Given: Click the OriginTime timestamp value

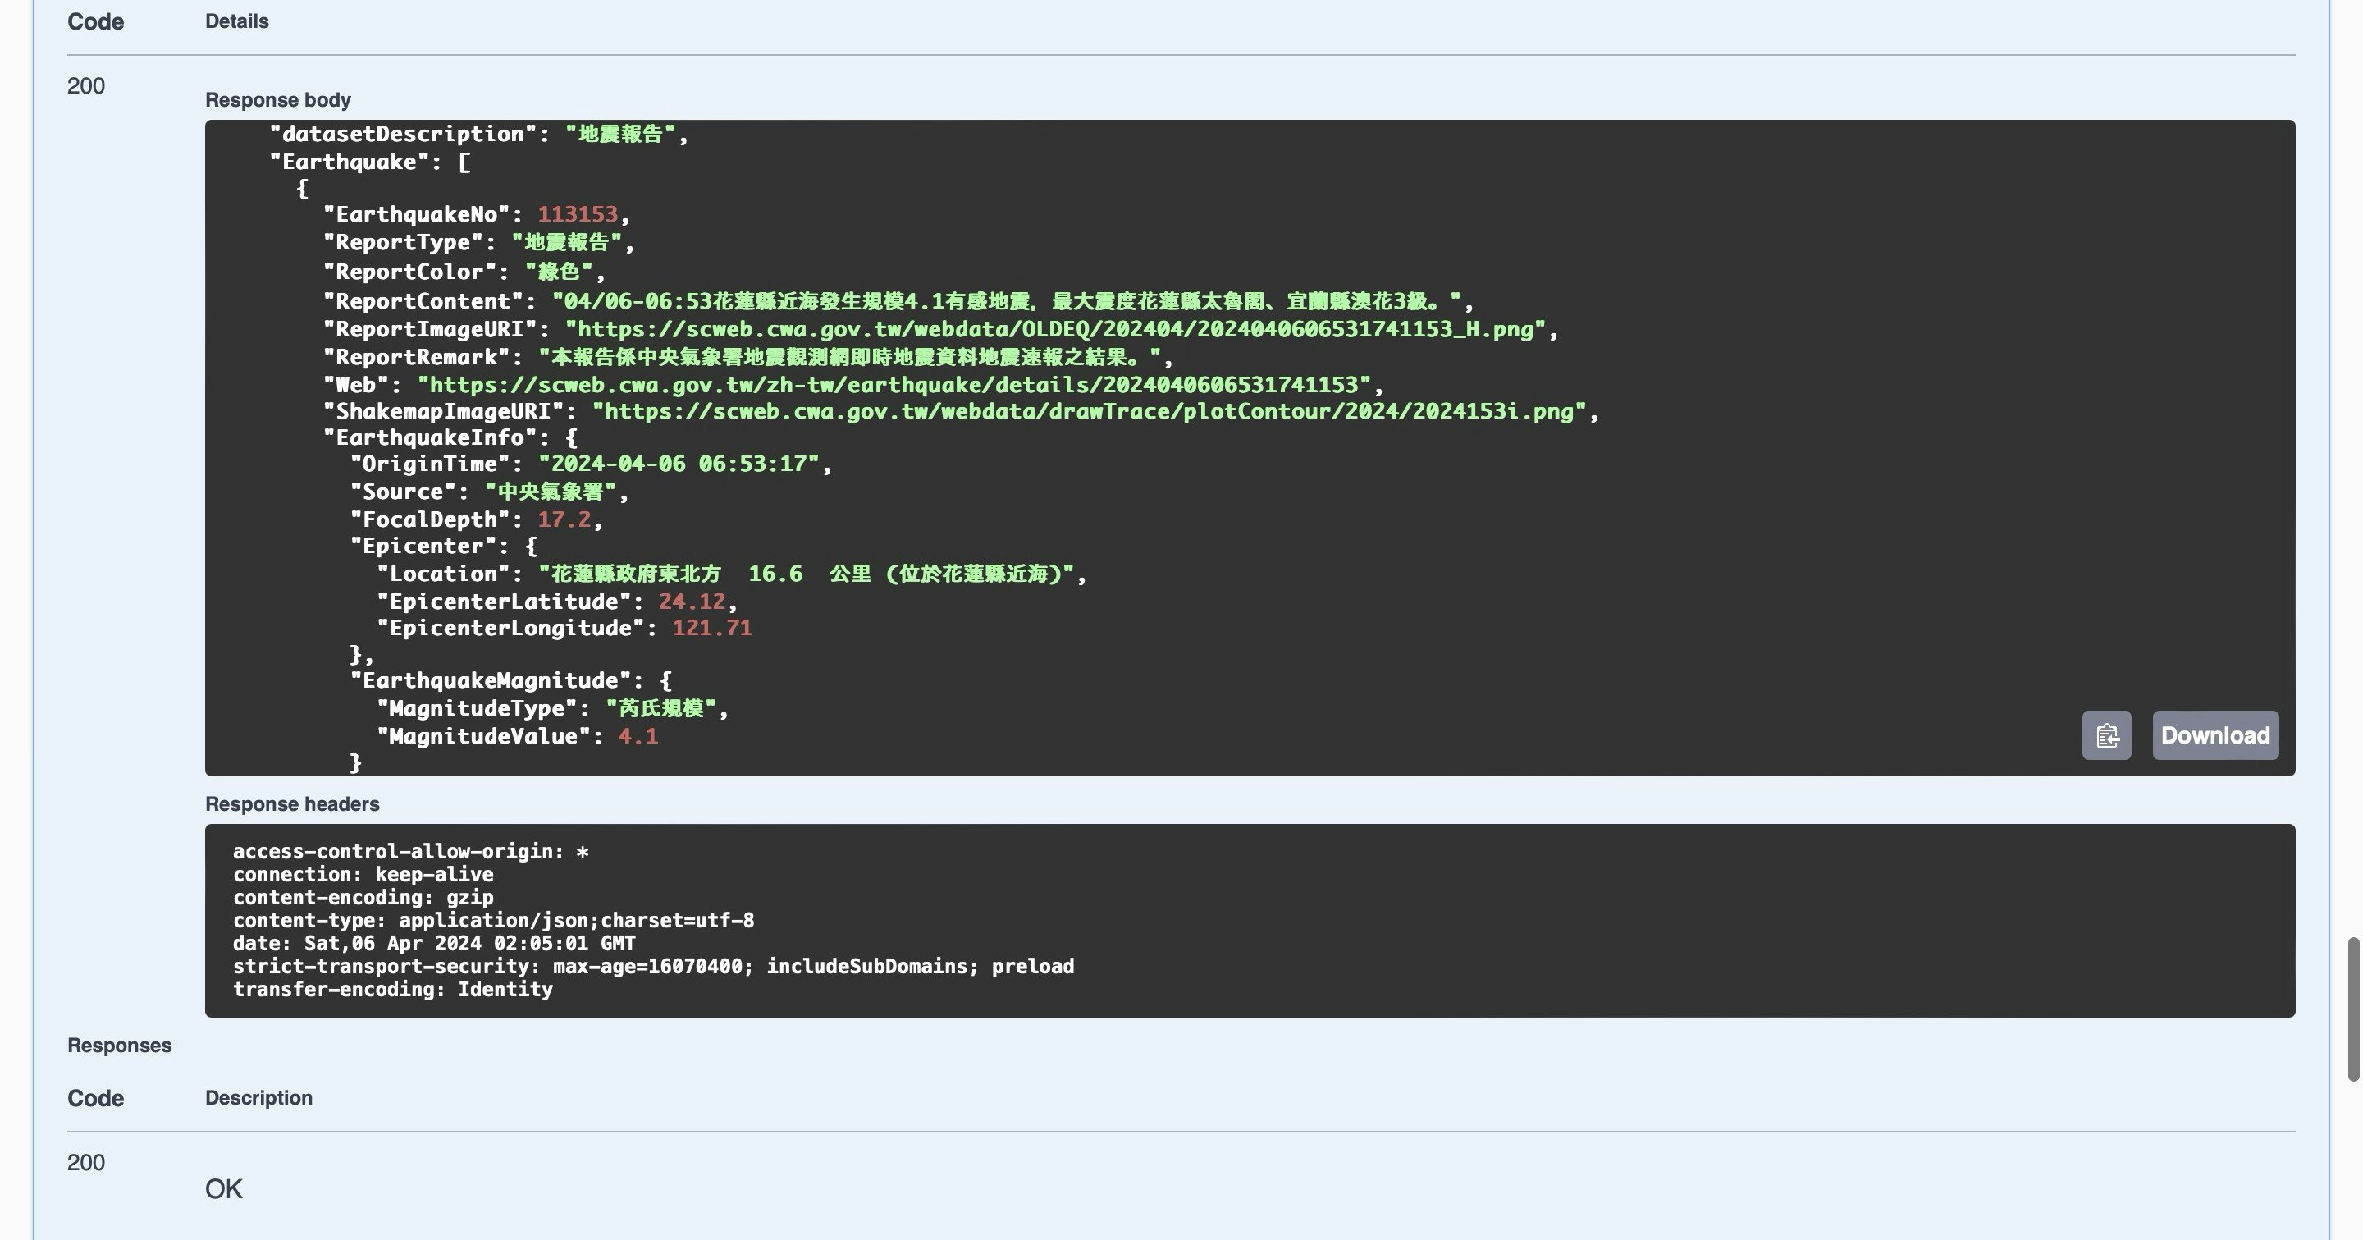Looking at the screenshot, I should [678, 464].
